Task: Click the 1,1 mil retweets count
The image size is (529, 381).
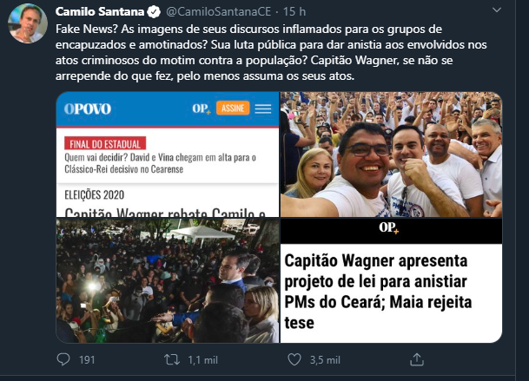Action: click(x=202, y=360)
